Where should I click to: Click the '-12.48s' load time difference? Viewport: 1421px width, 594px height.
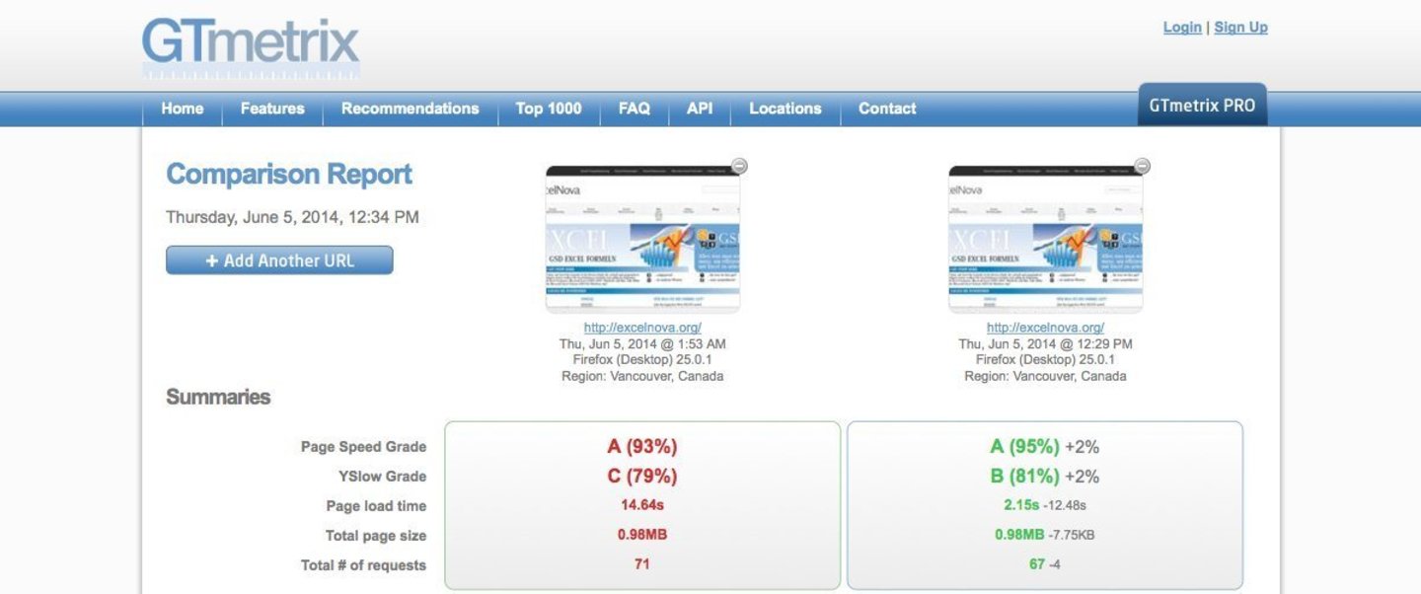pos(1065,506)
